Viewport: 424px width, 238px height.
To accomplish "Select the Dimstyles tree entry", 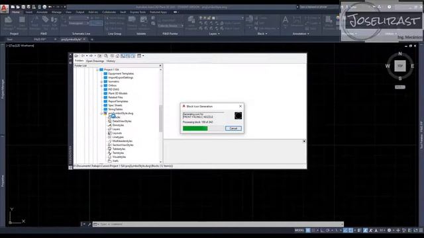I will click(118, 125).
